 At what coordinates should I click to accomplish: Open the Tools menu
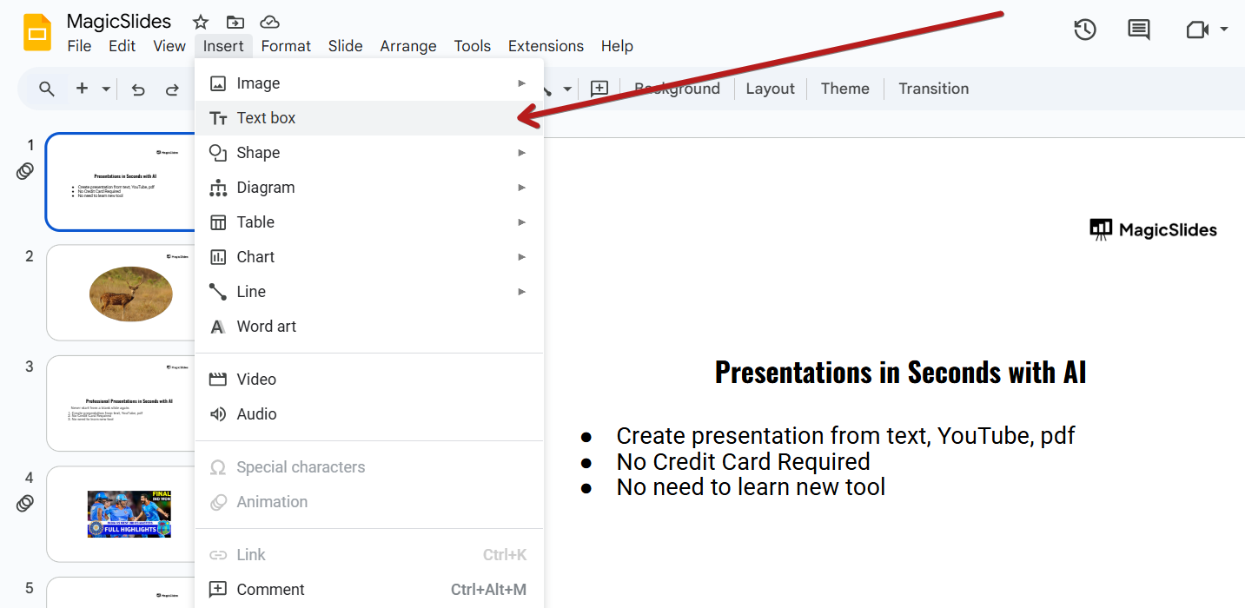(473, 46)
